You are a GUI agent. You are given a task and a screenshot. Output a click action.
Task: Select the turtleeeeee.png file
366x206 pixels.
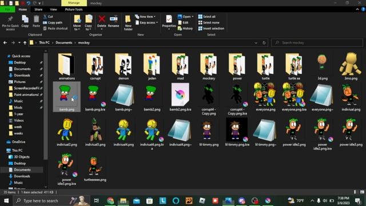(95, 169)
